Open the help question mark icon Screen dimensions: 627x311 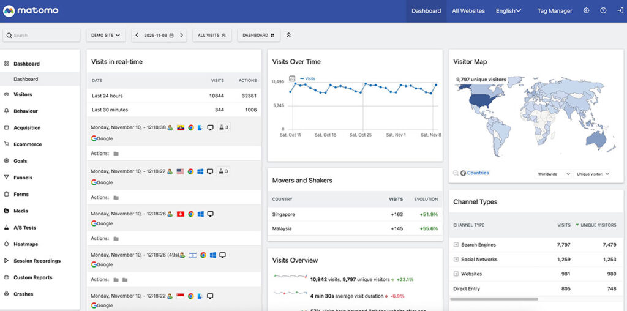pos(603,11)
